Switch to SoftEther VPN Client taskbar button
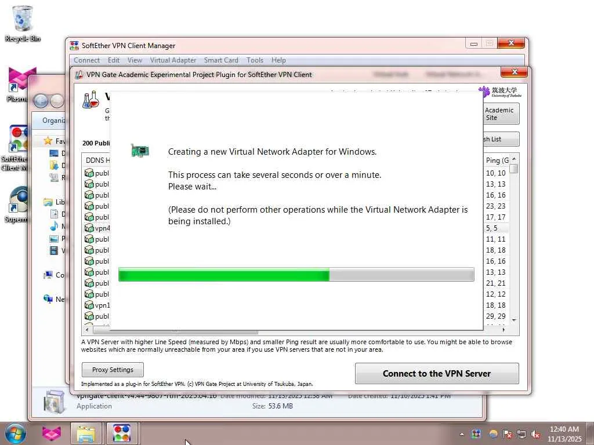Image resolution: width=594 pixels, height=445 pixels. (x=122, y=433)
